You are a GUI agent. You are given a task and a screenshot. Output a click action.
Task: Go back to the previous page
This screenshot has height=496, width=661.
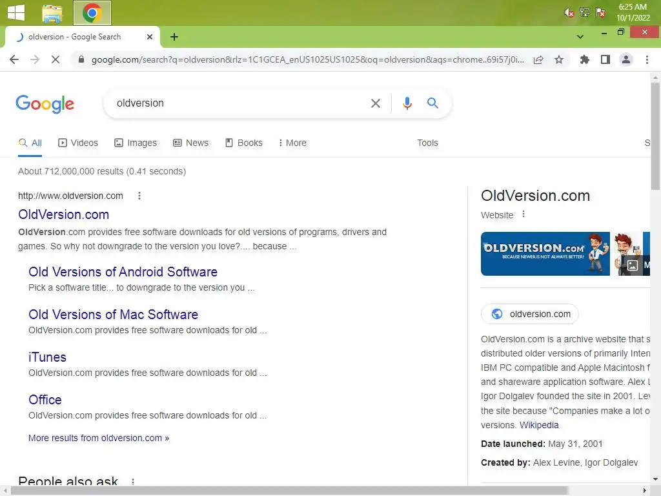click(14, 59)
